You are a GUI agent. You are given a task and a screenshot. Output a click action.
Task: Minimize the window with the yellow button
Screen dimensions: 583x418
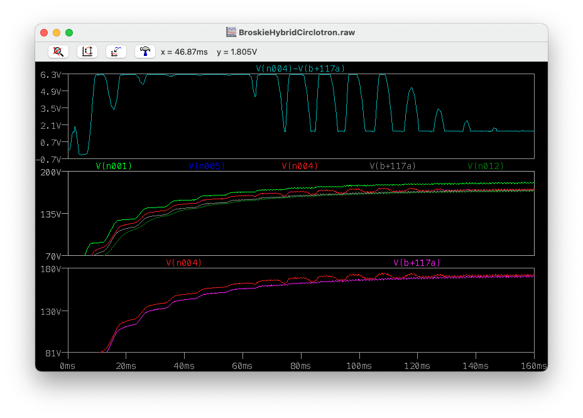(57, 33)
